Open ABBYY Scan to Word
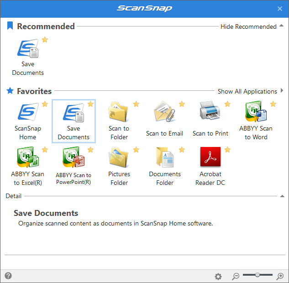This screenshot has height=283, width=289. [256, 111]
